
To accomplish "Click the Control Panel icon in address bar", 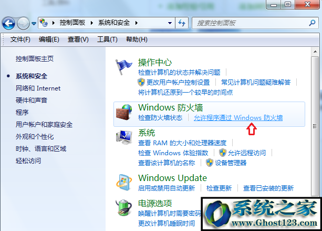I will pos(44,23).
